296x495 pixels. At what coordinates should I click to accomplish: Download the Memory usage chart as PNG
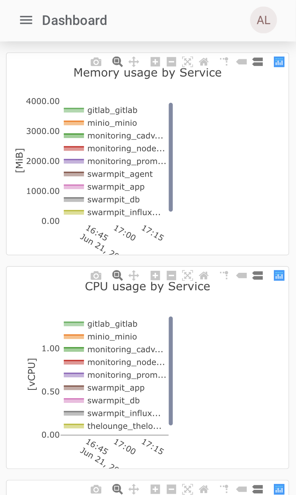coord(96,62)
